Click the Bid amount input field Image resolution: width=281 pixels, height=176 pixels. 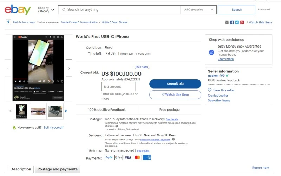[118, 87]
